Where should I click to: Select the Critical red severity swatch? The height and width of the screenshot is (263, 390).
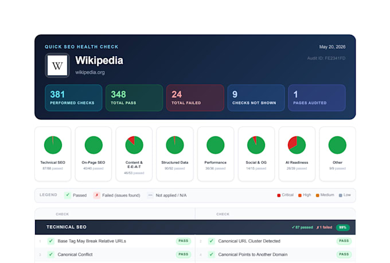[x=279, y=195]
